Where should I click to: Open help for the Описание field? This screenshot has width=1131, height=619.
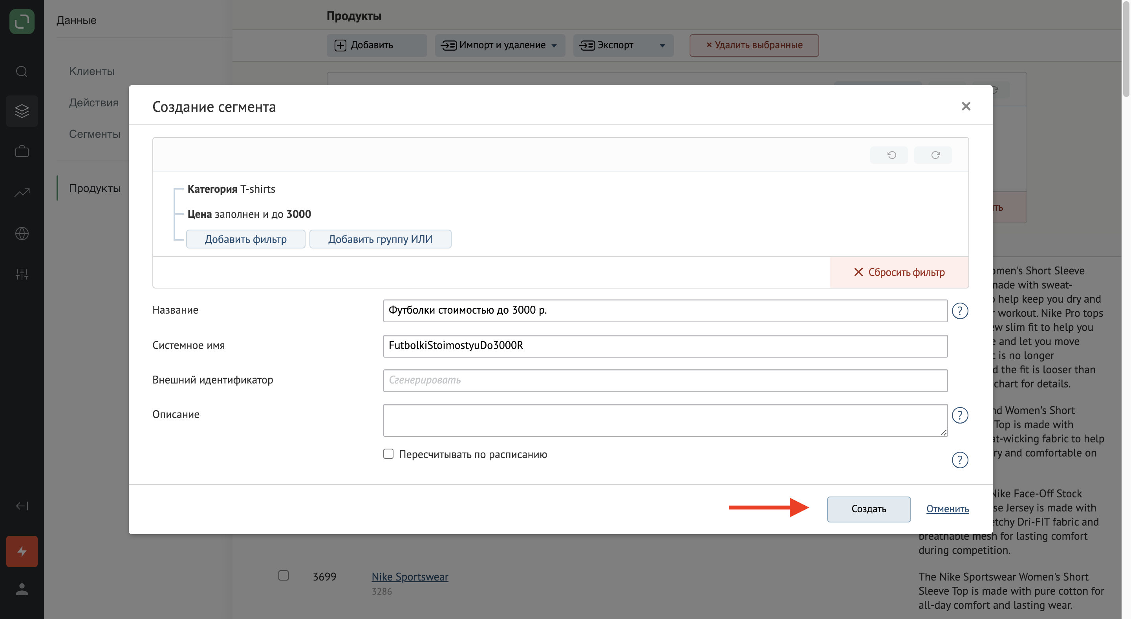point(960,415)
